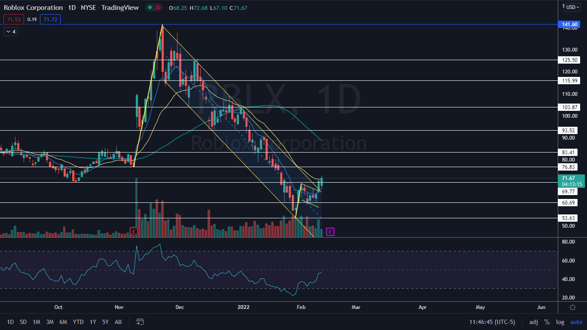
Task: Click the blue buy price 71.72 button
Action: [50, 19]
